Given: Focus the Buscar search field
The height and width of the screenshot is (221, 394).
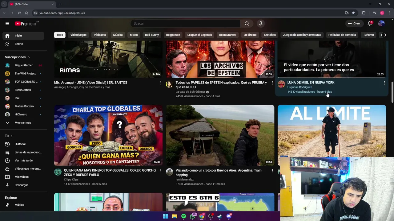Looking at the screenshot, I should tap(185, 23).
